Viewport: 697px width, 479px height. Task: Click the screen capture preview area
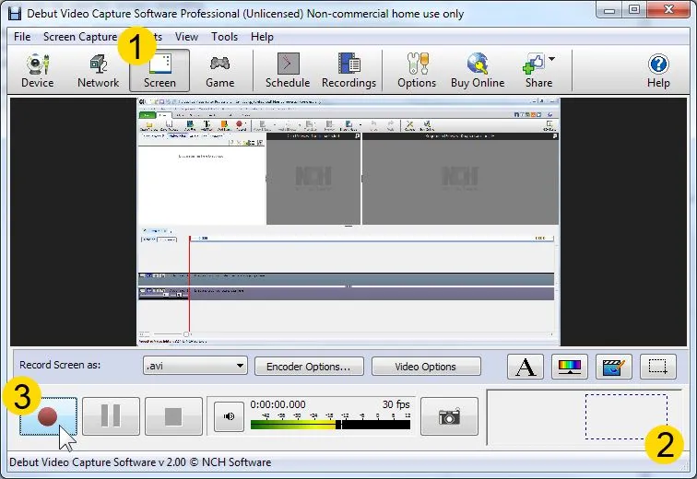coord(348,222)
